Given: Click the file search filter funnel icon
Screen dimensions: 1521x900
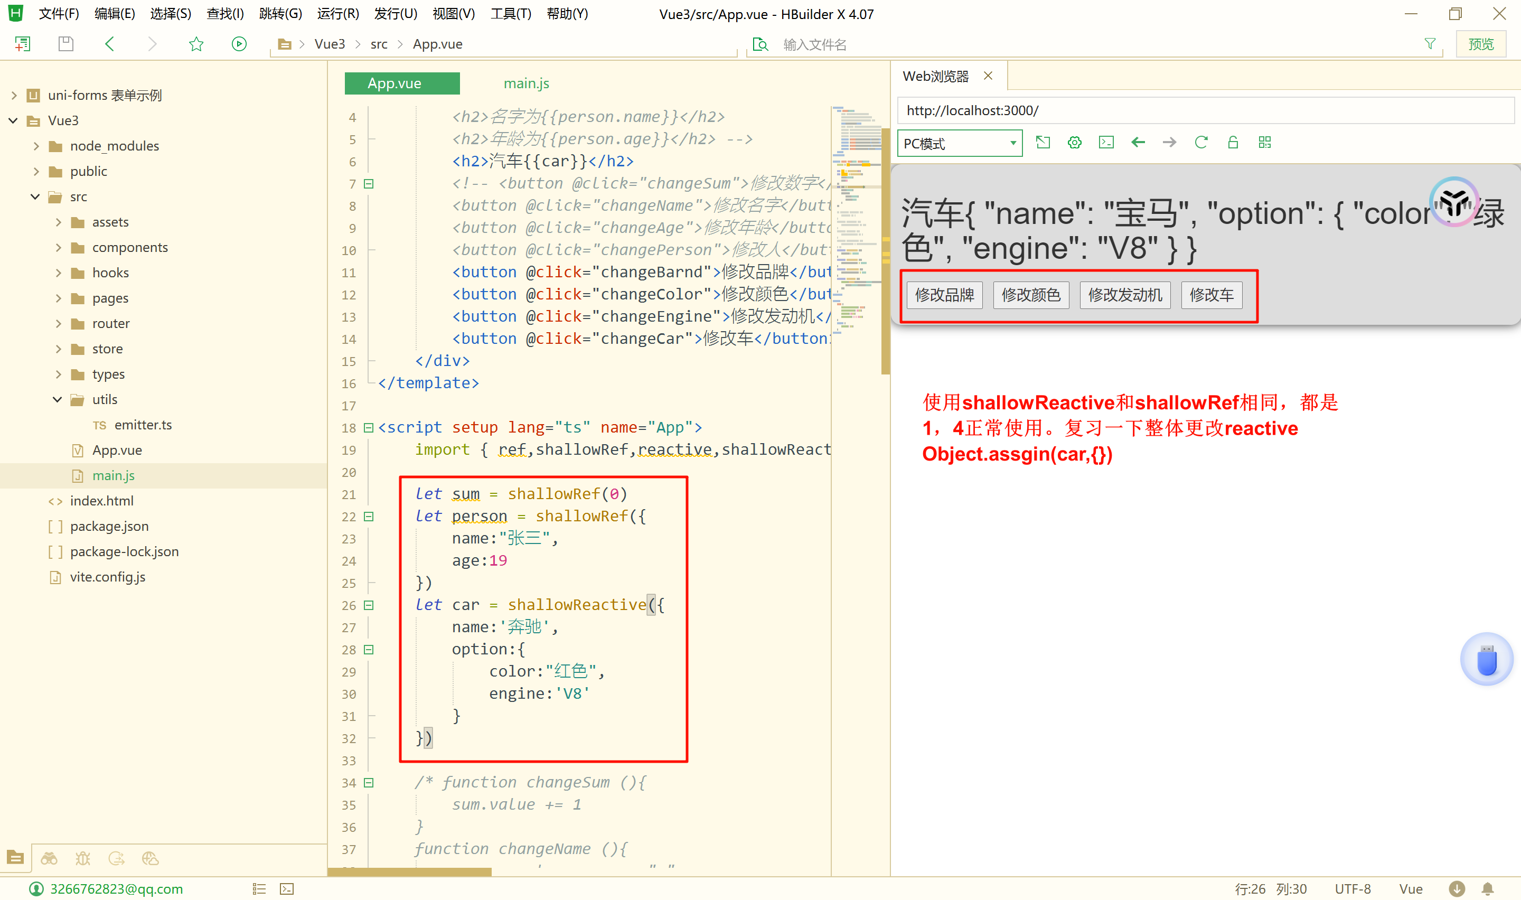Looking at the screenshot, I should (x=1430, y=44).
